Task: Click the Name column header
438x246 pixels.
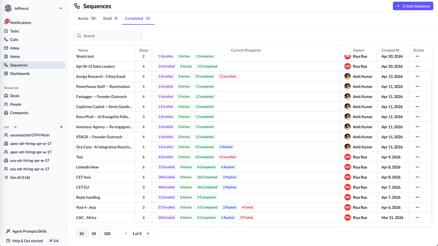Action: (x=83, y=50)
